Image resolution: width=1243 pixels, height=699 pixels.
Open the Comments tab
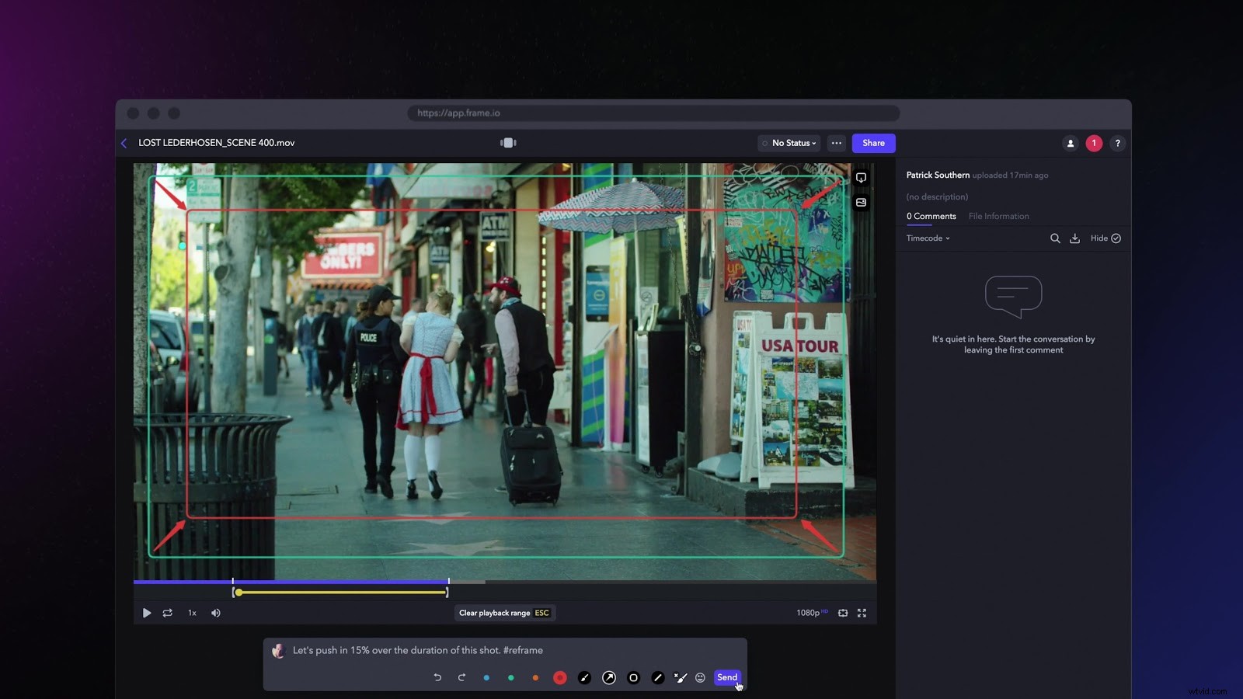tap(930, 216)
